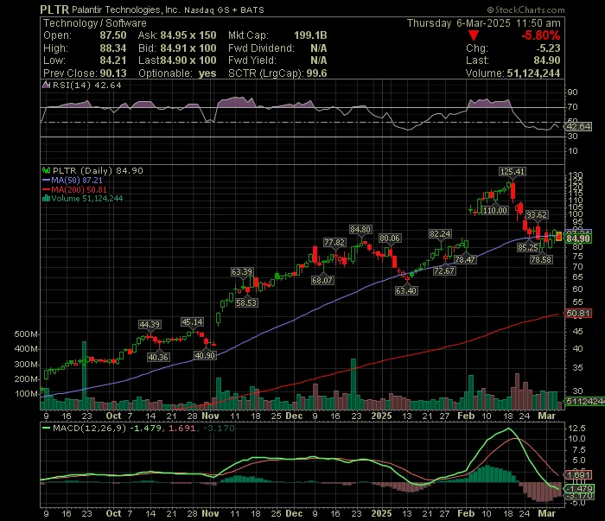Viewport: 605px width, 521px height.
Task: Click the 63.39 price annotation
Action: coord(242,272)
